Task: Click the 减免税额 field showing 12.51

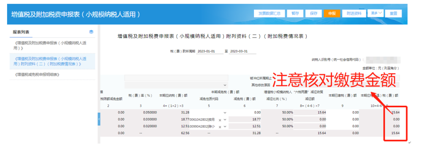Action: [x=245, y=126]
